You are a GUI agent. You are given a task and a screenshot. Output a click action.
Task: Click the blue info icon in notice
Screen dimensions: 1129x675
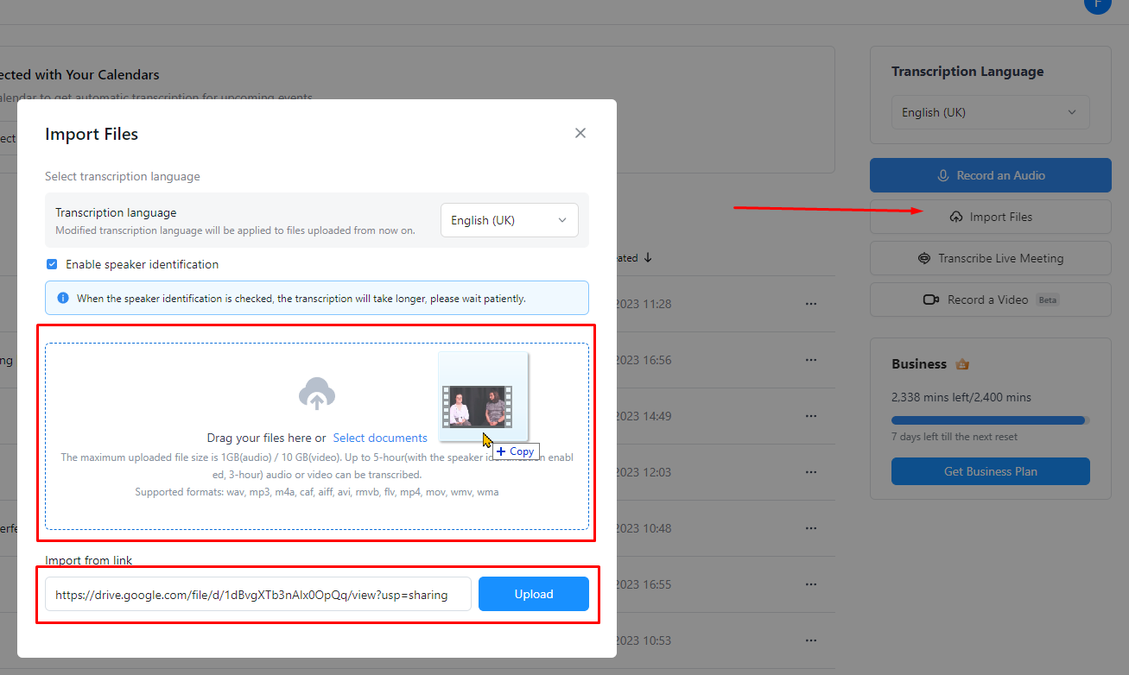click(x=63, y=298)
